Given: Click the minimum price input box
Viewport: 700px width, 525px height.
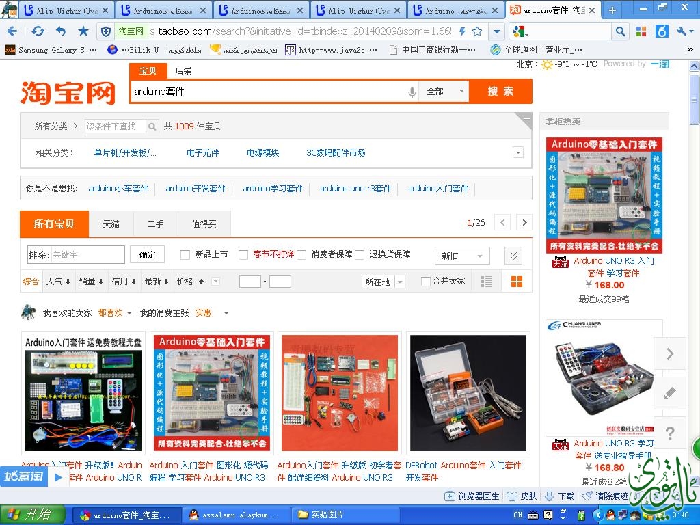Looking at the screenshot, I should point(250,282).
